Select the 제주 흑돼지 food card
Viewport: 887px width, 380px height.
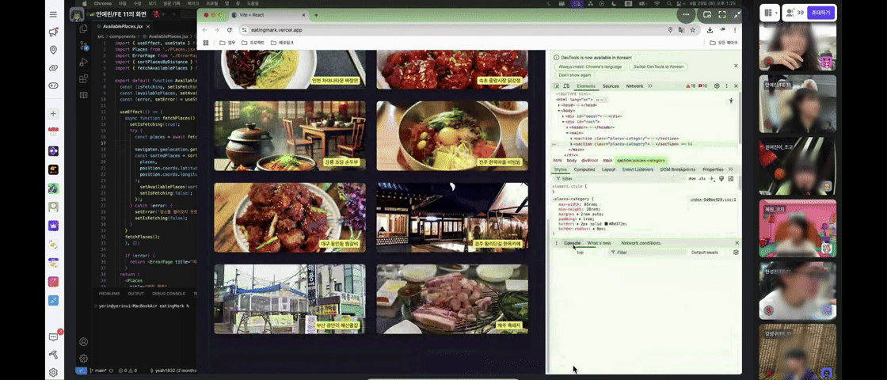coord(452,299)
